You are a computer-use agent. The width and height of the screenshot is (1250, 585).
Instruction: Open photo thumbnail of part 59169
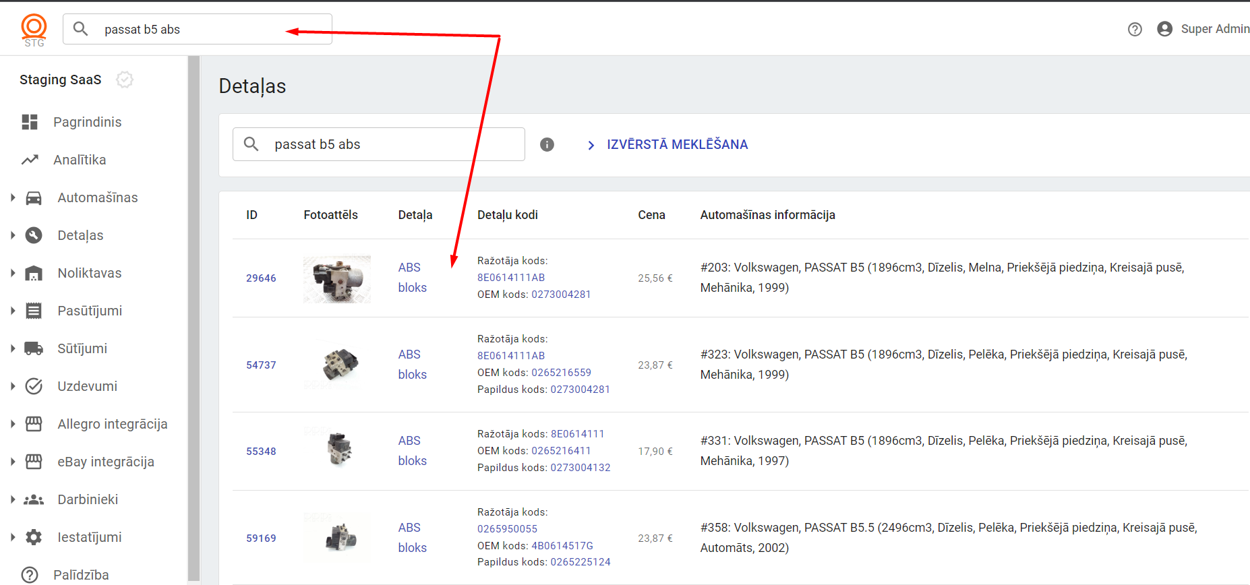[x=337, y=536]
